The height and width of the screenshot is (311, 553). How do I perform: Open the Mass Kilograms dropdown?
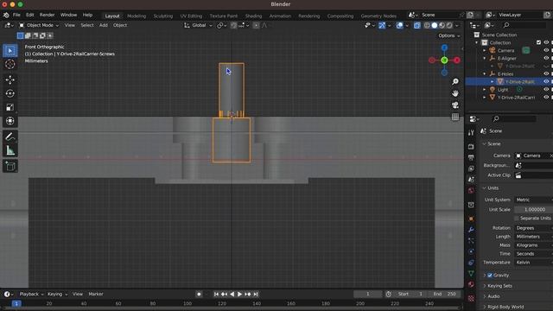pyautogui.click(x=533, y=245)
